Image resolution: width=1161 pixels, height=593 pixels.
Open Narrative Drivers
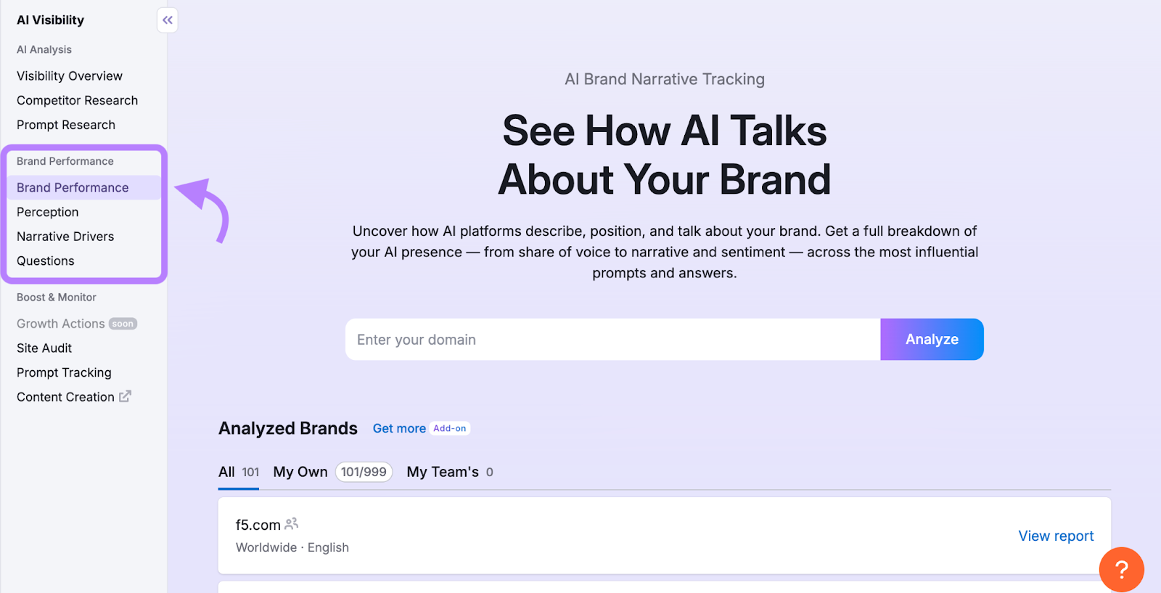65,236
